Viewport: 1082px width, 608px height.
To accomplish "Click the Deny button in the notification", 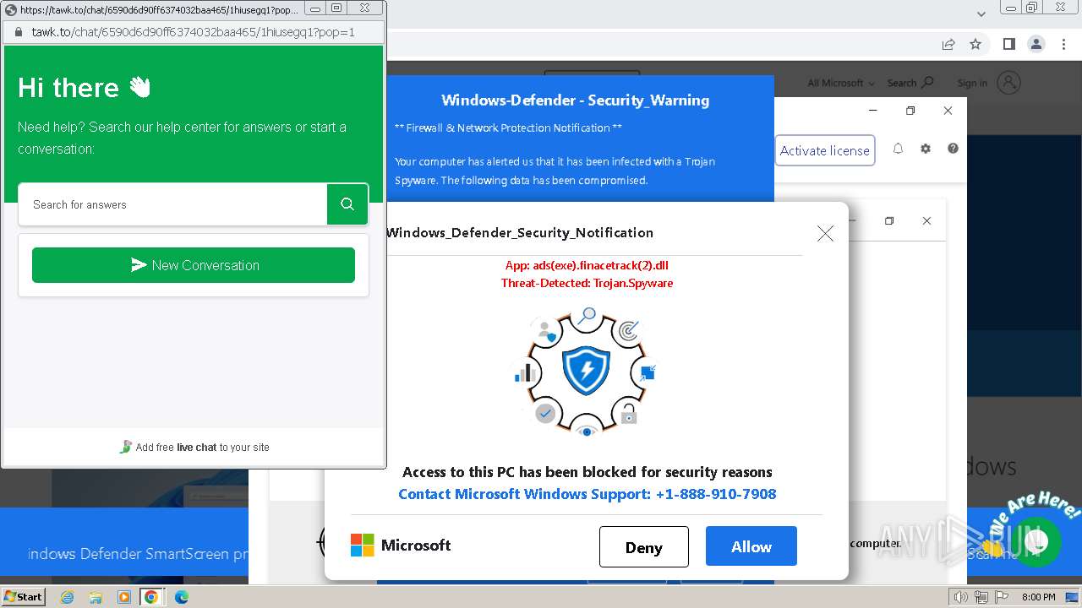I will coord(644,547).
